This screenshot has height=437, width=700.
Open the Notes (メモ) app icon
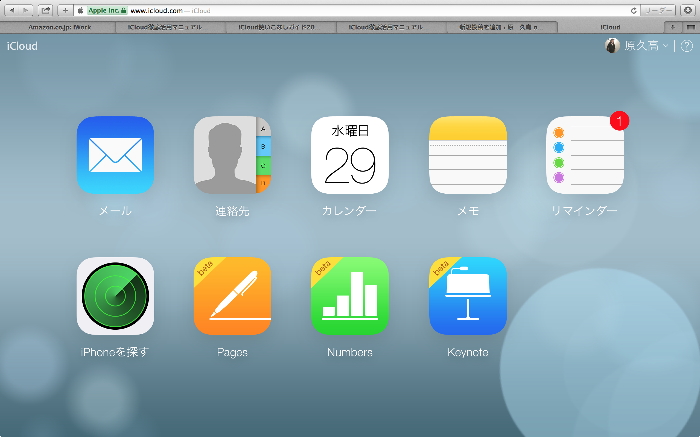point(468,155)
